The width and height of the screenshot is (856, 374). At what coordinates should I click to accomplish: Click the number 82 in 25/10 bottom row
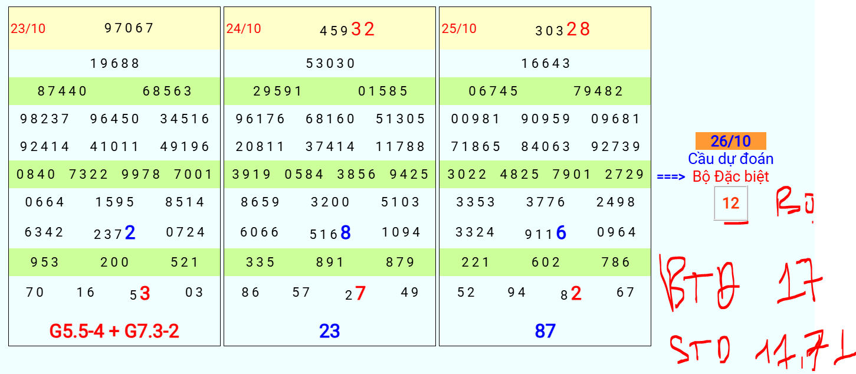pos(571,293)
